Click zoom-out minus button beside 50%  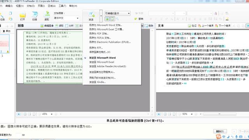[x=180, y=114]
